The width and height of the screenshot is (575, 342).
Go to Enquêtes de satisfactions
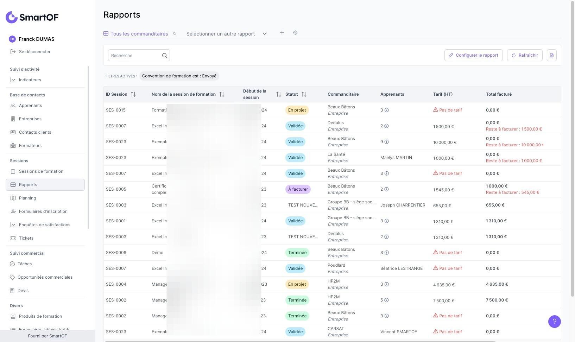pyautogui.click(x=45, y=225)
